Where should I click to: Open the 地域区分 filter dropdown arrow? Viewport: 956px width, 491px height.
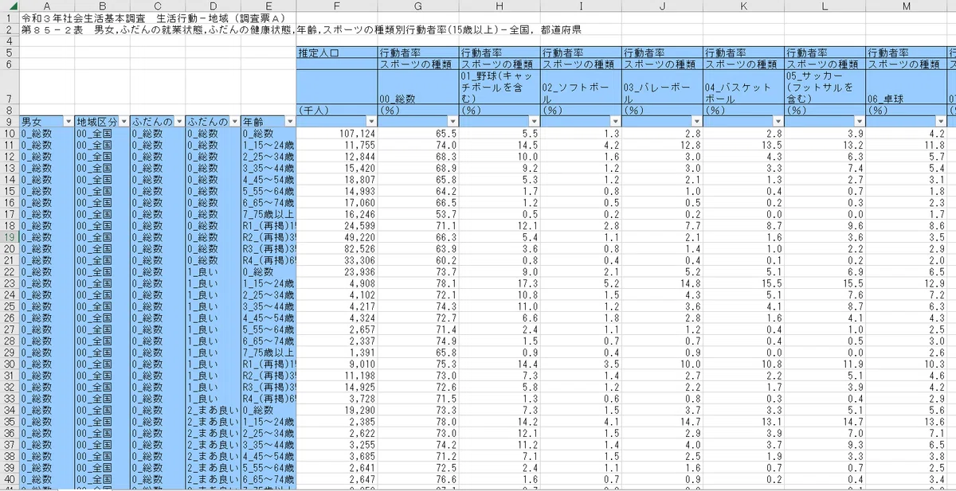pyautogui.click(x=123, y=122)
